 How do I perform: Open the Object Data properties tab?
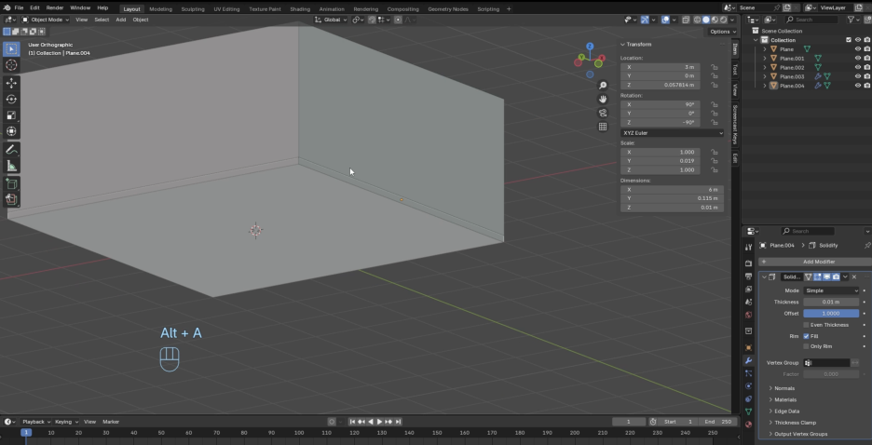[x=748, y=411]
